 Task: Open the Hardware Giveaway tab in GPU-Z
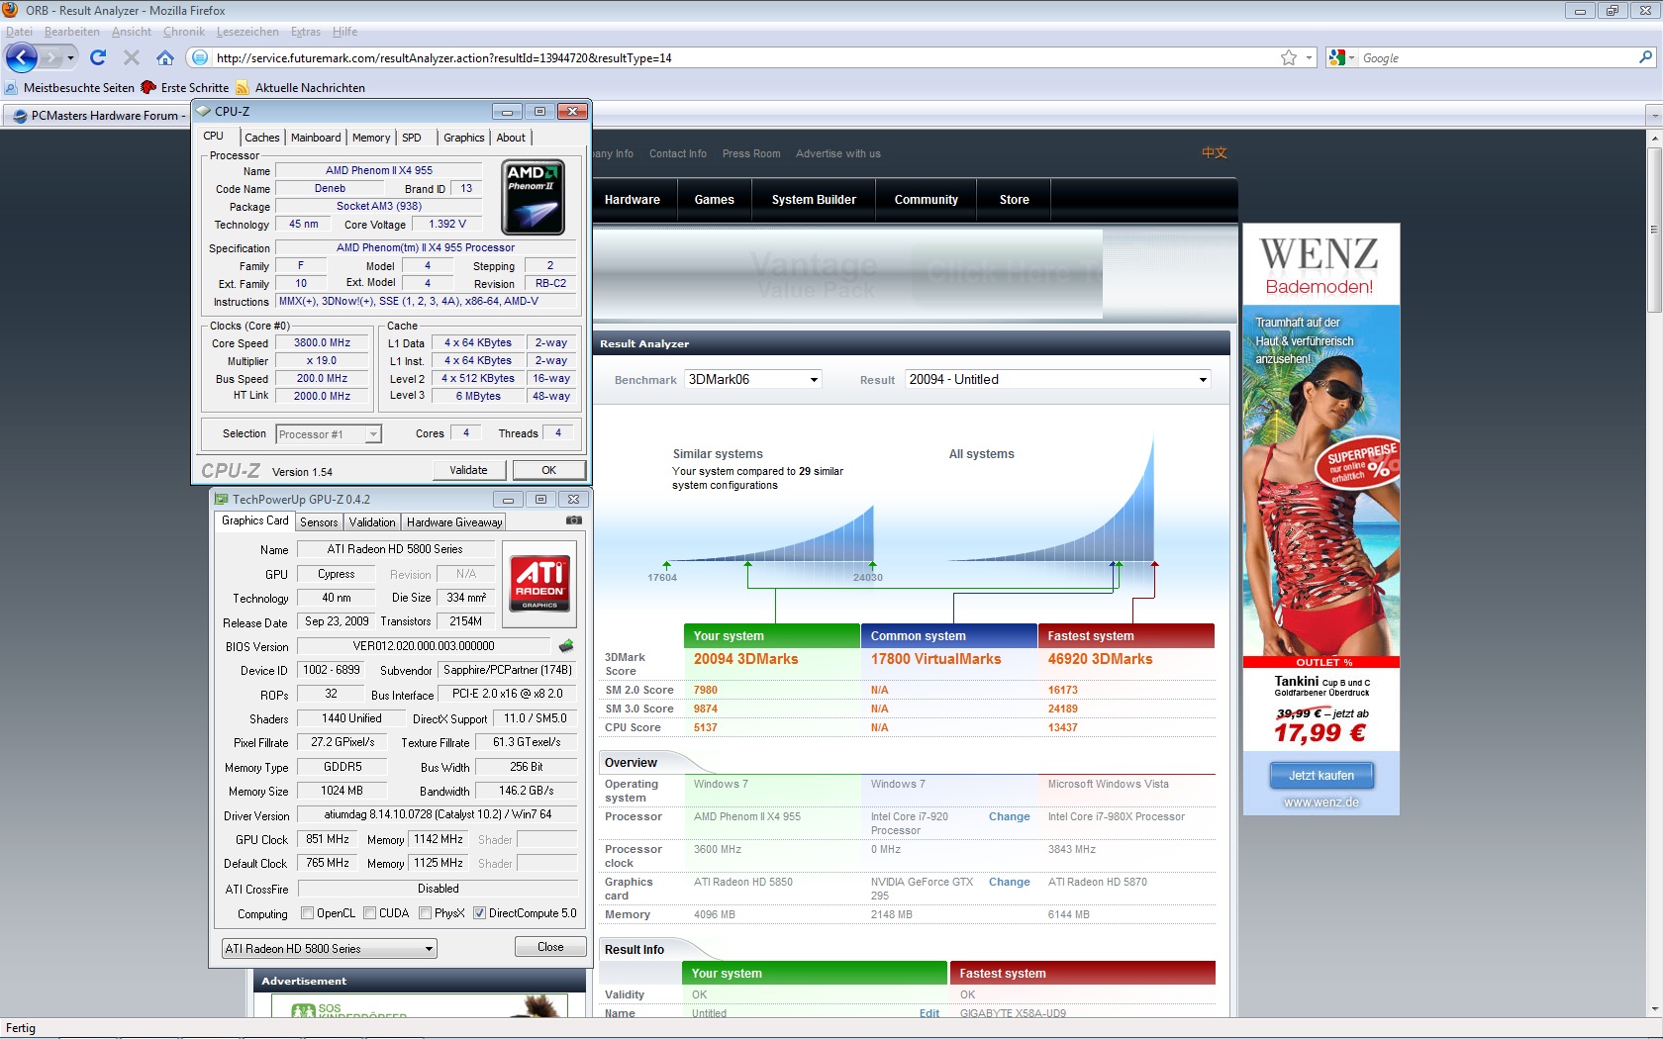pyautogui.click(x=454, y=521)
